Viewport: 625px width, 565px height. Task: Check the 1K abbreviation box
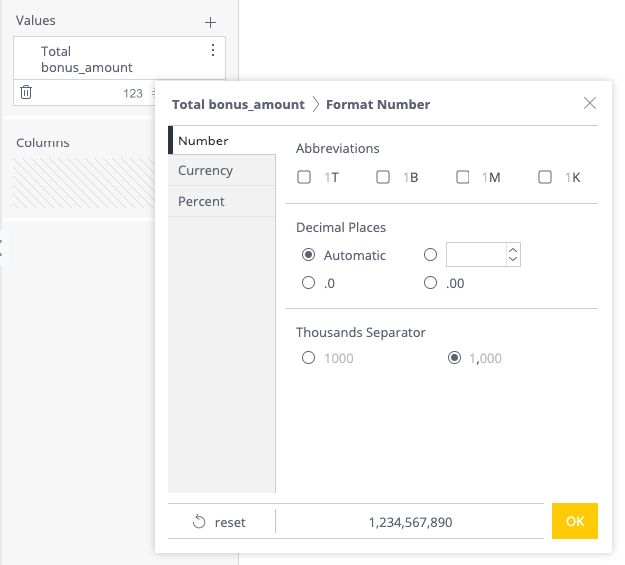point(545,178)
